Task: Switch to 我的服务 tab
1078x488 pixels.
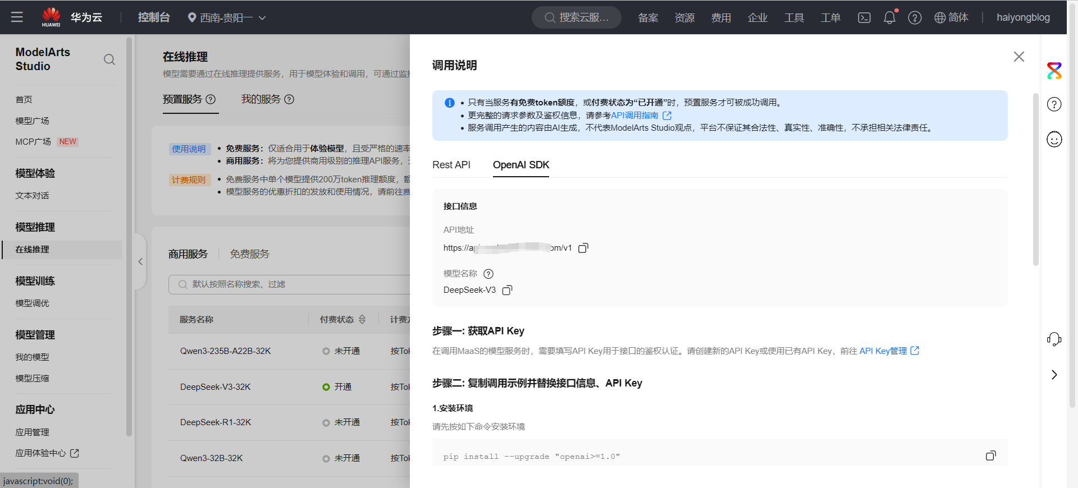Action: click(x=261, y=99)
